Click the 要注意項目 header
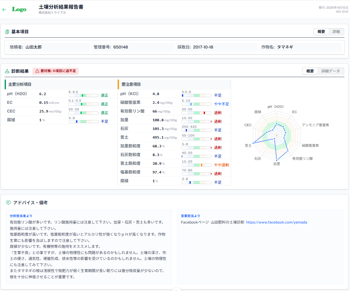350x291 pixels. pos(174,85)
